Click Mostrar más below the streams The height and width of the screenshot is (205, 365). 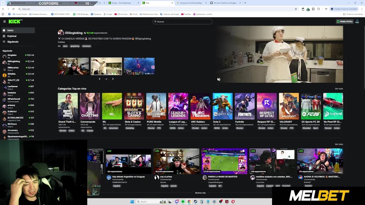pyautogui.click(x=200, y=193)
